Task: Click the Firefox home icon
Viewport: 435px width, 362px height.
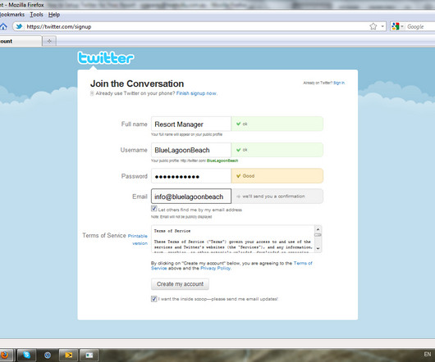Action: (x=3, y=26)
